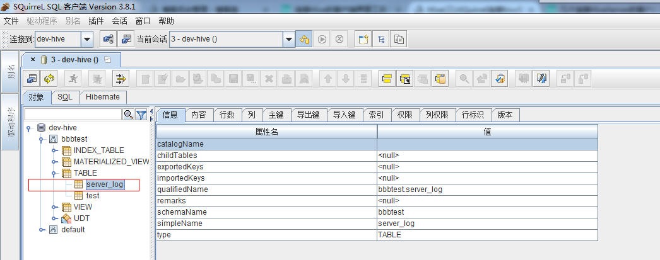This screenshot has width=660, height=260.
Task: Open the 当前会话 session dropdown arrow
Action: click(289, 40)
